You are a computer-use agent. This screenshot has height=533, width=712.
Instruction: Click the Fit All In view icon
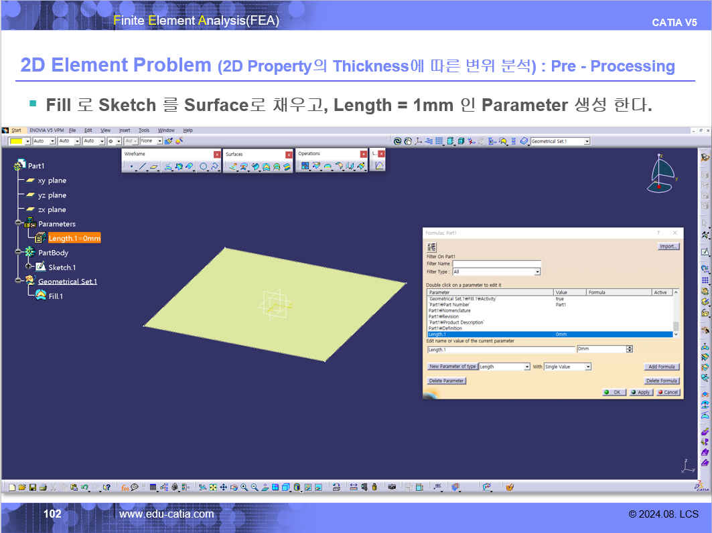(x=212, y=488)
